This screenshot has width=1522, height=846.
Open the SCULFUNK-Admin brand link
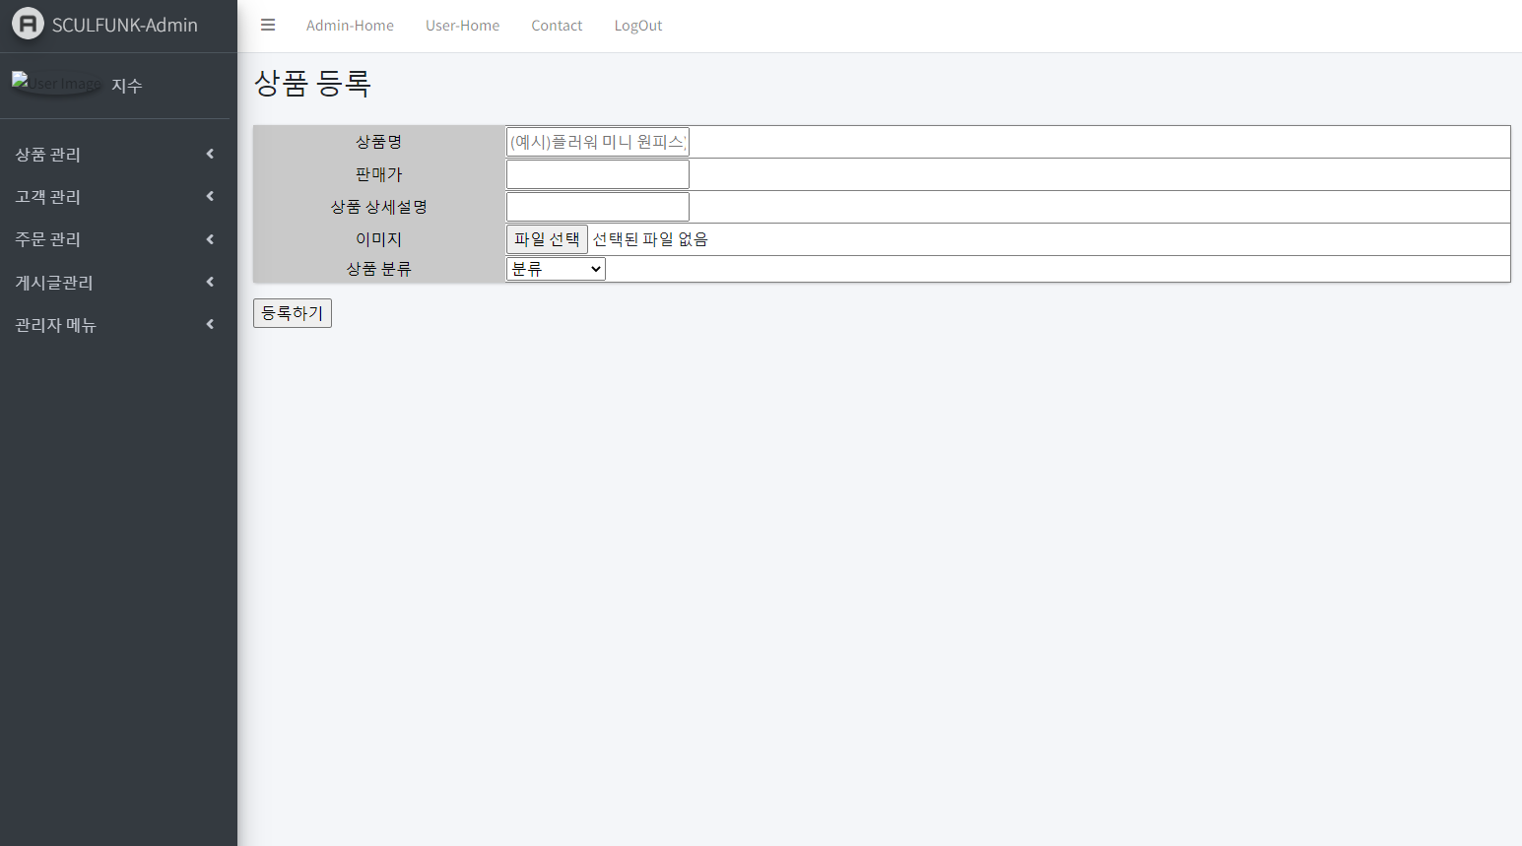(x=118, y=26)
